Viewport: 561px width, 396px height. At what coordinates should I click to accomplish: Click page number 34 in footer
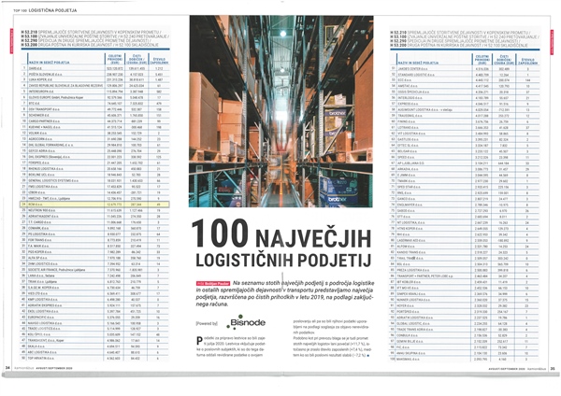7,367
